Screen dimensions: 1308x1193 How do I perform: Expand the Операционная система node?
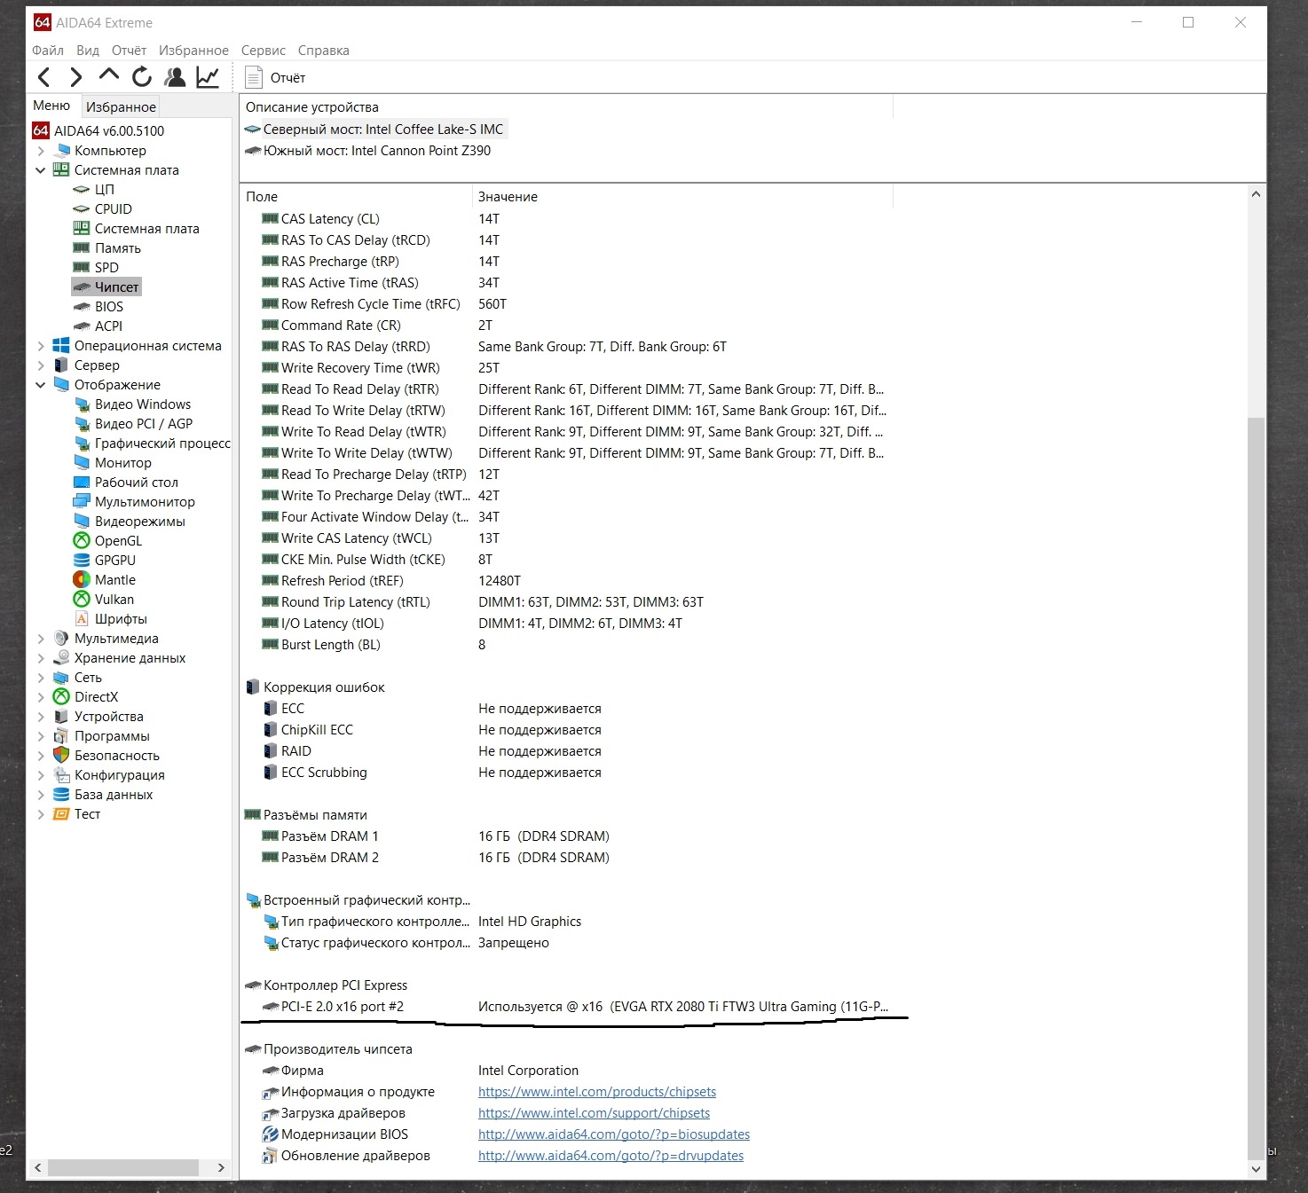pos(41,346)
